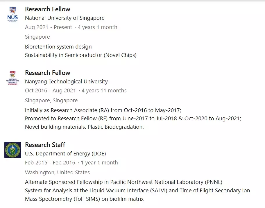
Task: Click the Washington, United States location text
Action: [57, 173]
